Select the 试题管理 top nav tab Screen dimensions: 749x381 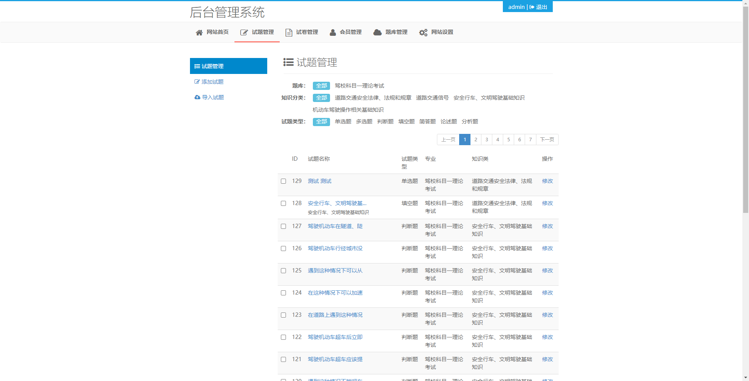(x=257, y=32)
